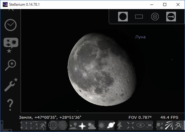The image size is (185, 132).
Task: Open the Help question mark icon
Action: 10,104
